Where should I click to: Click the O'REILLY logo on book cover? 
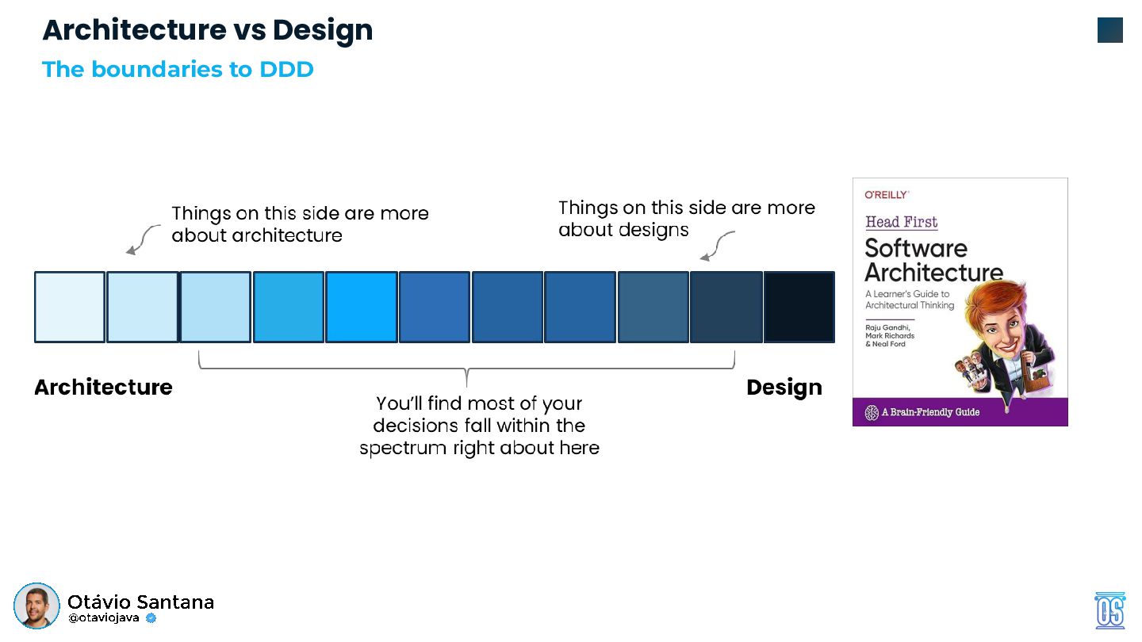click(886, 194)
